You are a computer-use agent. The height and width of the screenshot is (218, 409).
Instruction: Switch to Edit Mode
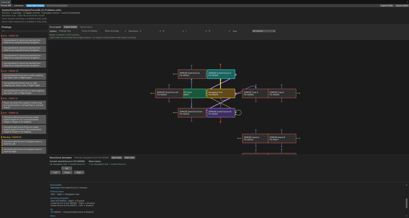[x=19, y=6]
